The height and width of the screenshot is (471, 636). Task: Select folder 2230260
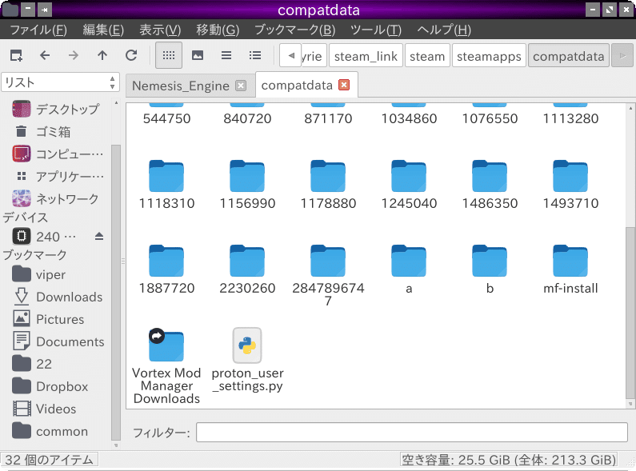tap(247, 269)
